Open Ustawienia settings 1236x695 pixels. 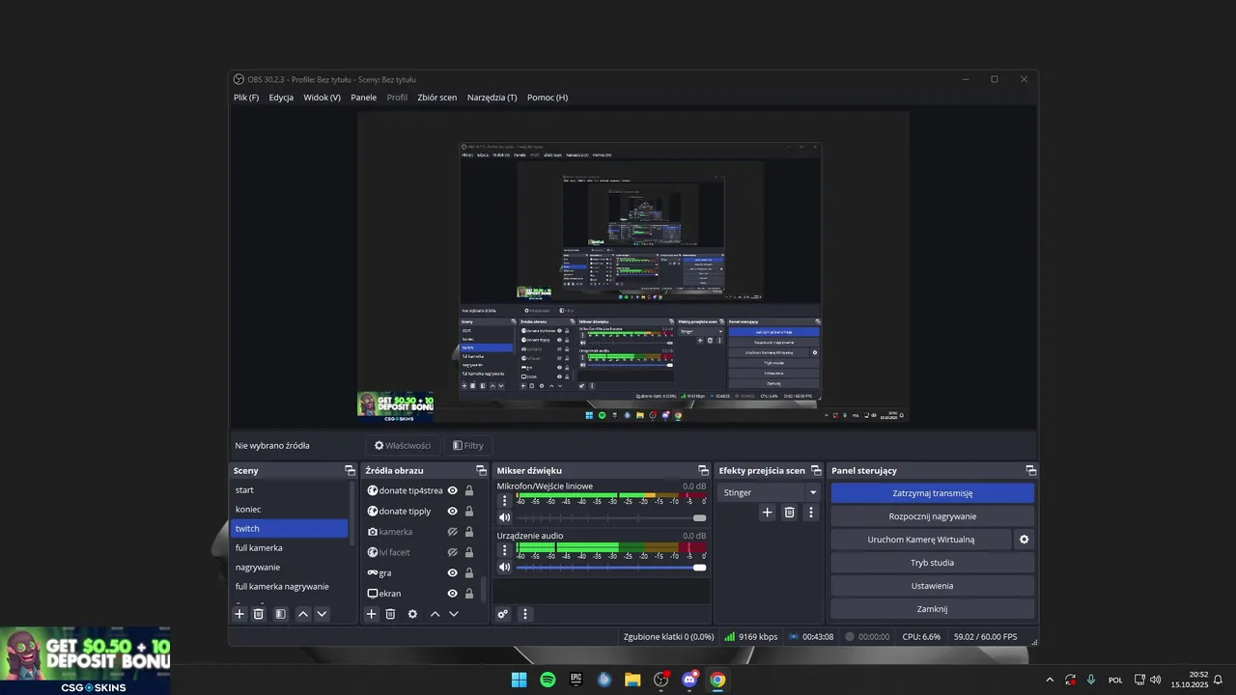(932, 586)
